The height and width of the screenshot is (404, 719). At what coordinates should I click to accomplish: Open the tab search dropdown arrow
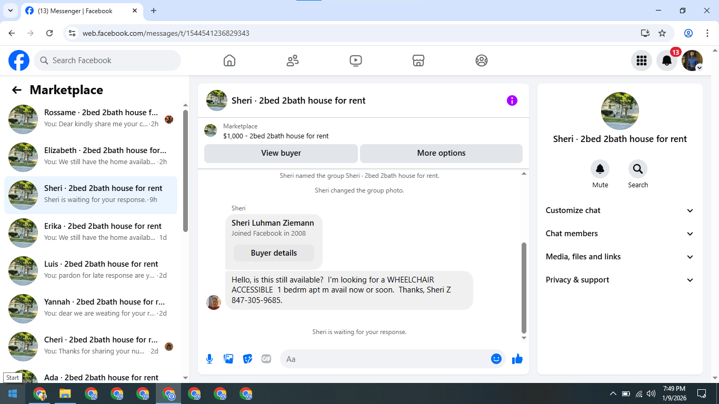10,11
